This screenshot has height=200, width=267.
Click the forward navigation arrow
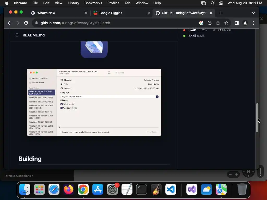pyautogui.click(x=18, y=23)
